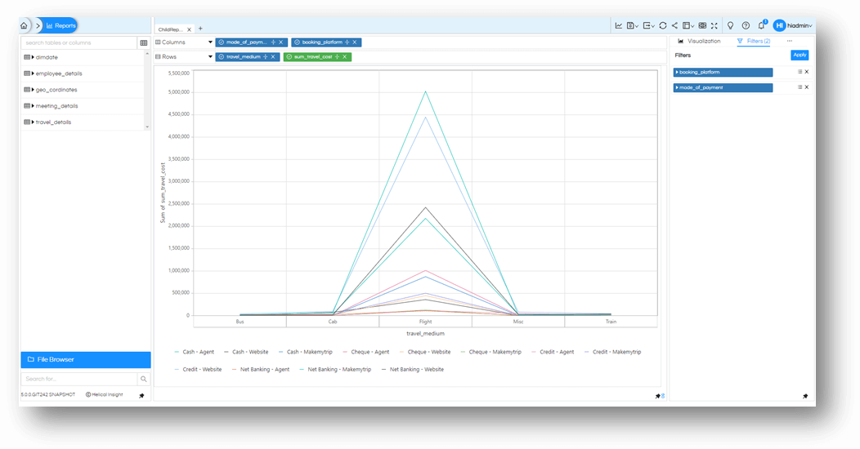The image size is (860, 449).
Task: Go to the Home icon
Action: tap(24, 25)
